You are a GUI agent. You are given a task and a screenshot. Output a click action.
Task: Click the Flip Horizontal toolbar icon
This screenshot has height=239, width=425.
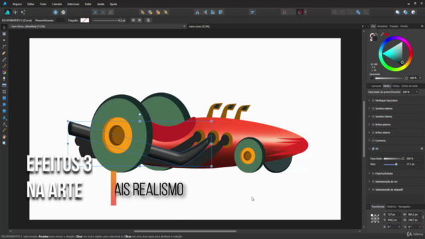[x=197, y=12]
